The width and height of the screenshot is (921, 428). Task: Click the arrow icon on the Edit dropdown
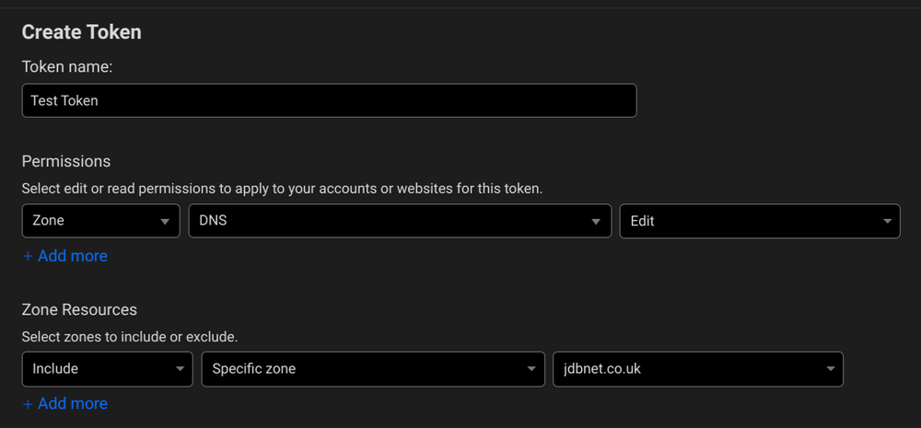886,222
